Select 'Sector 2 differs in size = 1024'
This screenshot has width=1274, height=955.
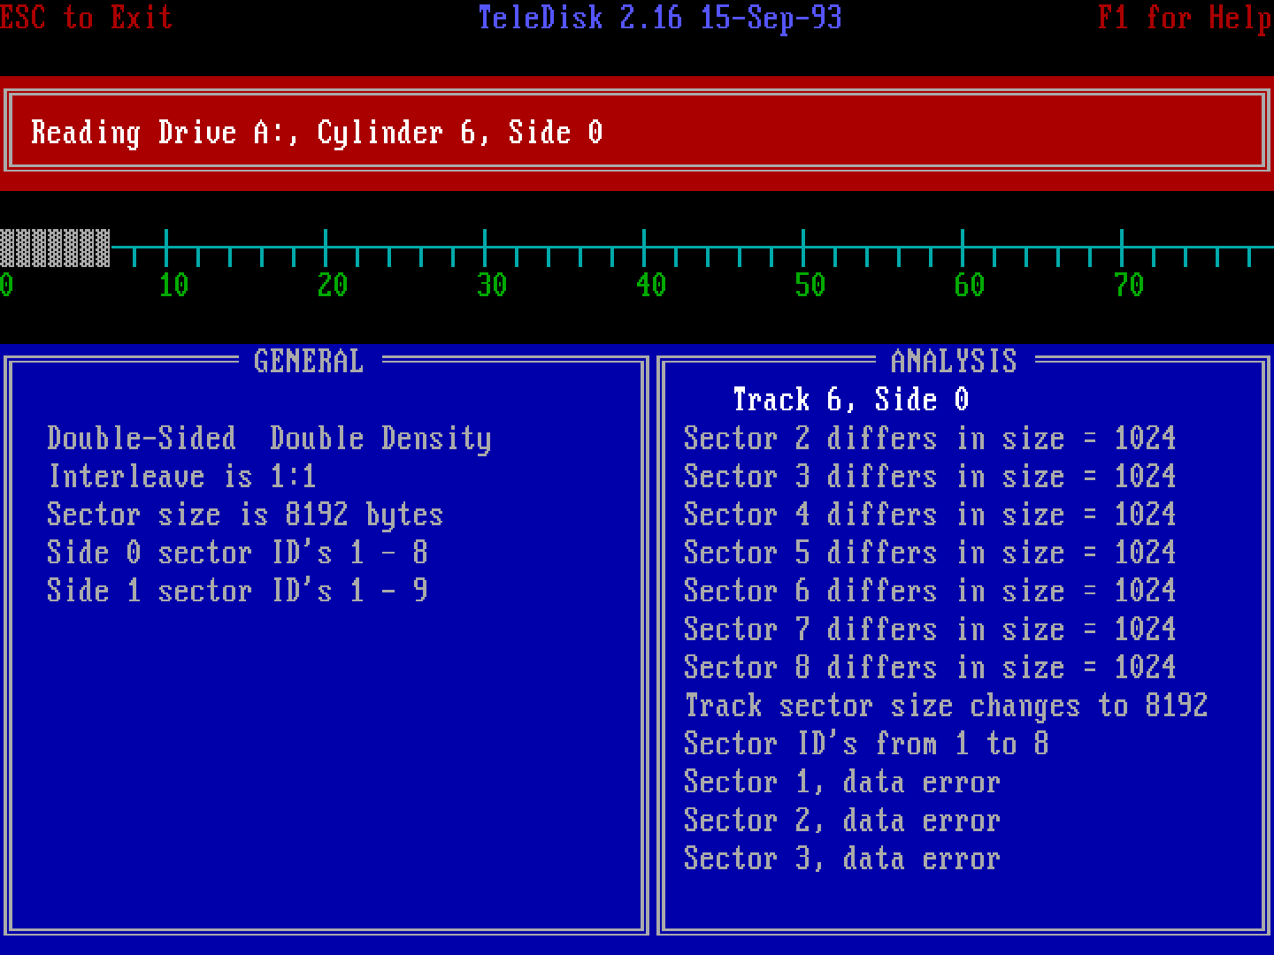pyautogui.click(x=930, y=439)
